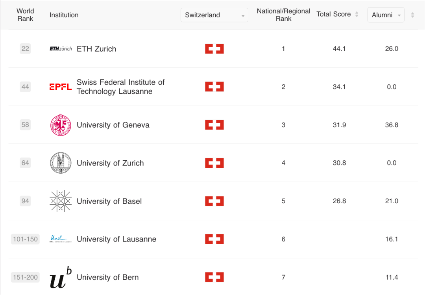Click the ETH Zurich logo
The width and height of the screenshot is (425, 295).
point(61,48)
